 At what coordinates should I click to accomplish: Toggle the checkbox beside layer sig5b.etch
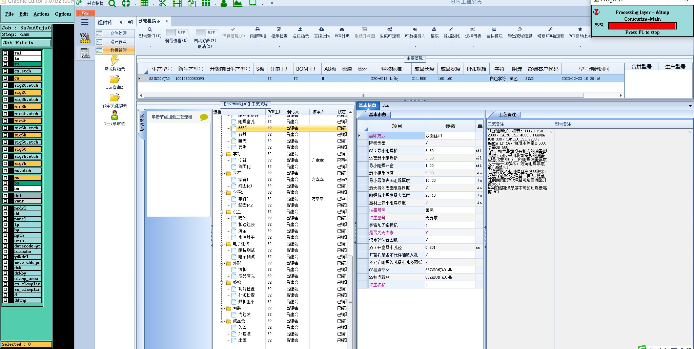(x=5, y=128)
